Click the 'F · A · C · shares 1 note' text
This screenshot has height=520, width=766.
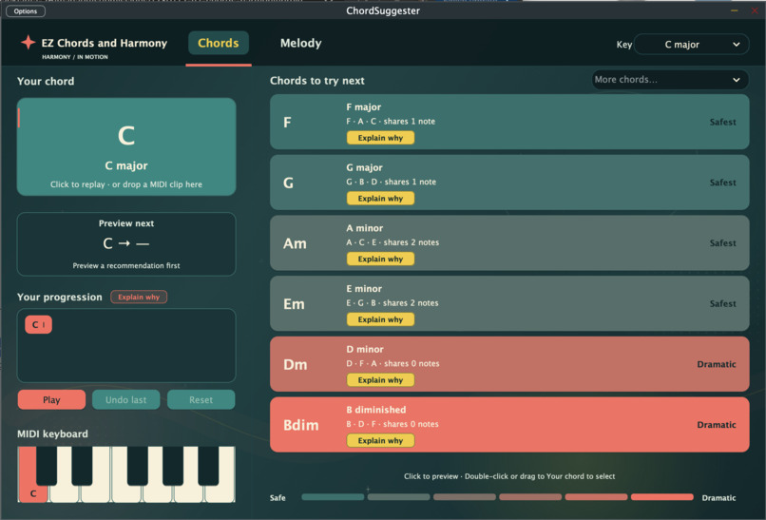(x=391, y=121)
